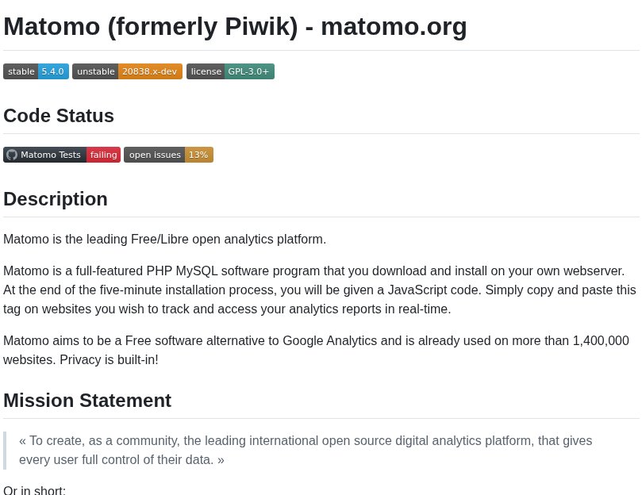The width and height of the screenshot is (642, 495).
Task: Click the "leading Free/Libre open analytics platform" sentence
Action: tap(164, 240)
